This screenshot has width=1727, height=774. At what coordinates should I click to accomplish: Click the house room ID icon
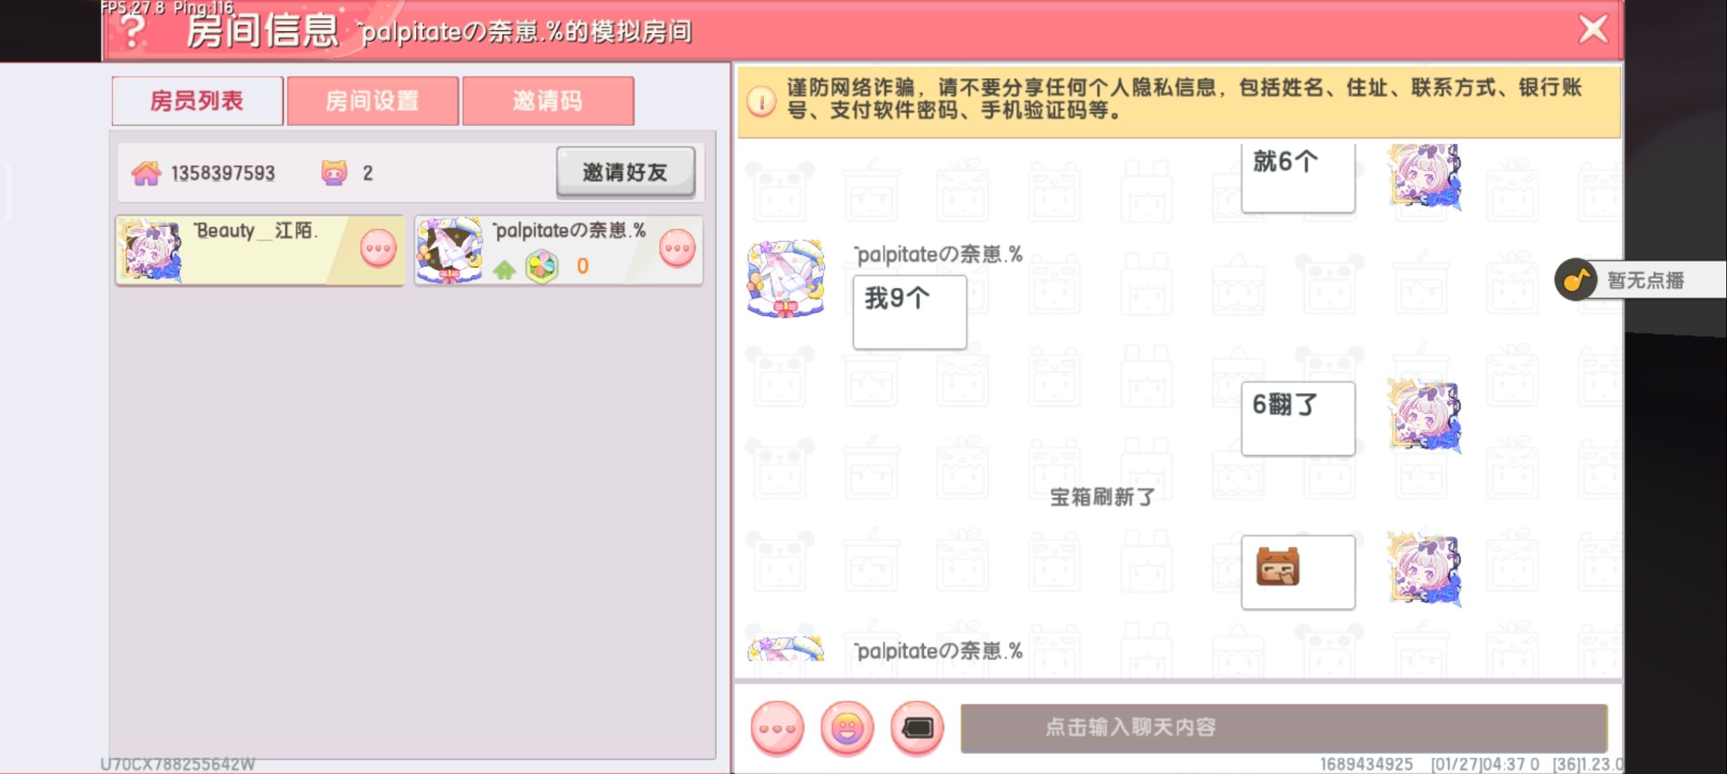[146, 173]
